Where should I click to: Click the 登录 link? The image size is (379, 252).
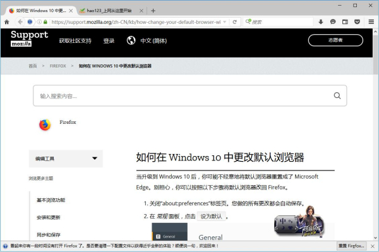[x=109, y=40]
